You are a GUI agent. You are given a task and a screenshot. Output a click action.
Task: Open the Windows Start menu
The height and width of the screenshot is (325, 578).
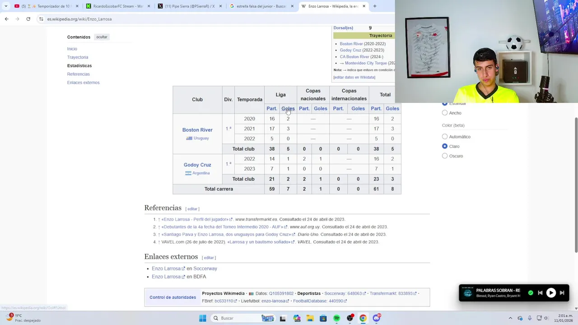coord(203,318)
